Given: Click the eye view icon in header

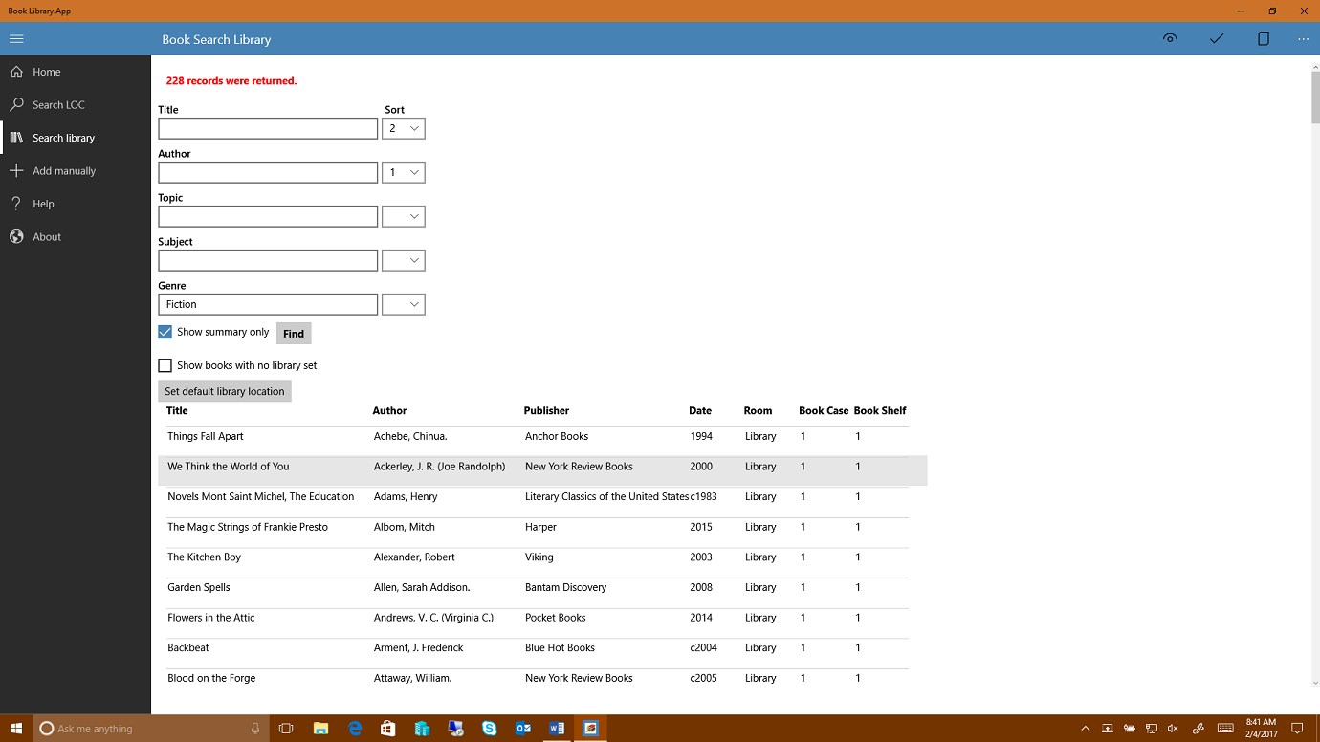Looking at the screenshot, I should (1170, 39).
